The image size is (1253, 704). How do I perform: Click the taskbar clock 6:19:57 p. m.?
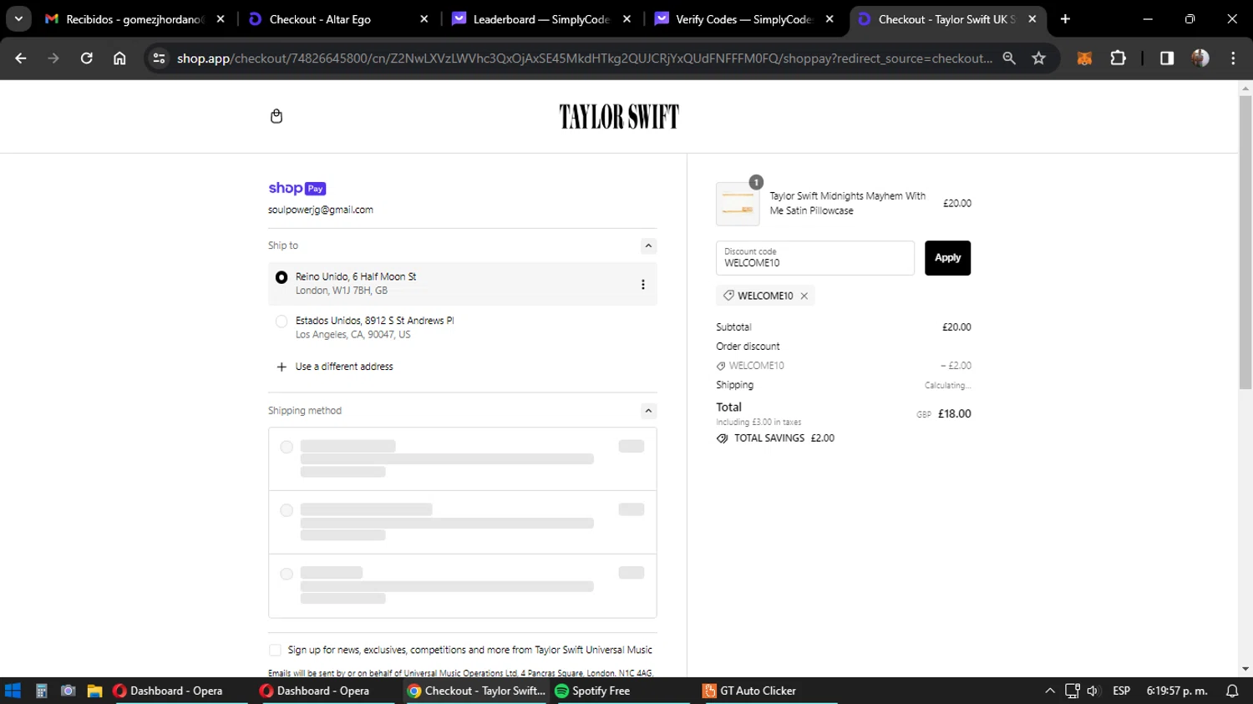point(1177,691)
